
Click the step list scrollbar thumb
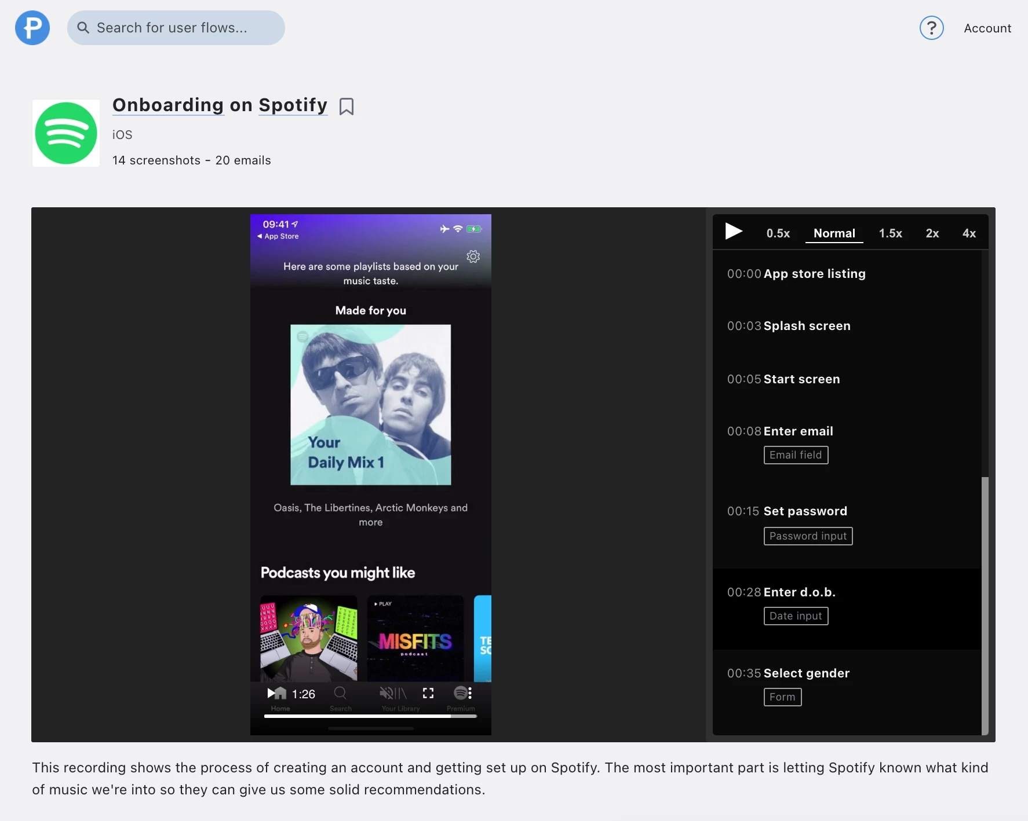985,606
